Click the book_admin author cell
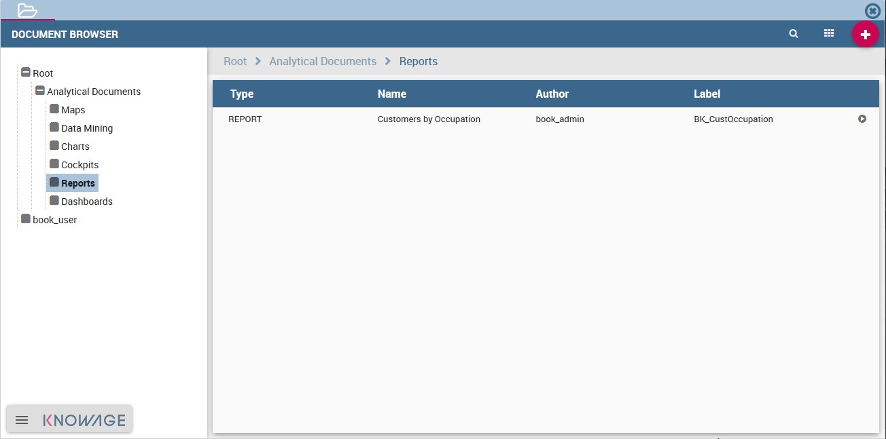Viewport: 886px width, 439px height. 560,119
